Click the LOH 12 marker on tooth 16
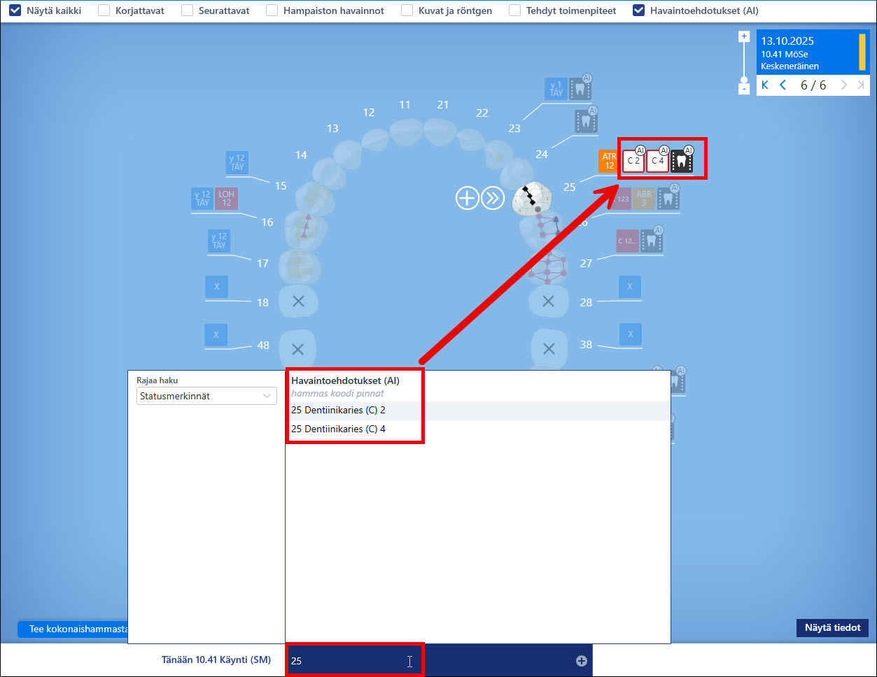The height and width of the screenshot is (677, 877). (x=226, y=199)
